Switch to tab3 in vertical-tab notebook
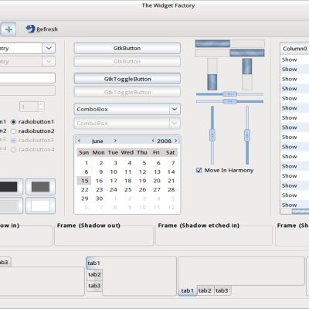The width and height of the screenshot is (309, 309). click(x=94, y=286)
